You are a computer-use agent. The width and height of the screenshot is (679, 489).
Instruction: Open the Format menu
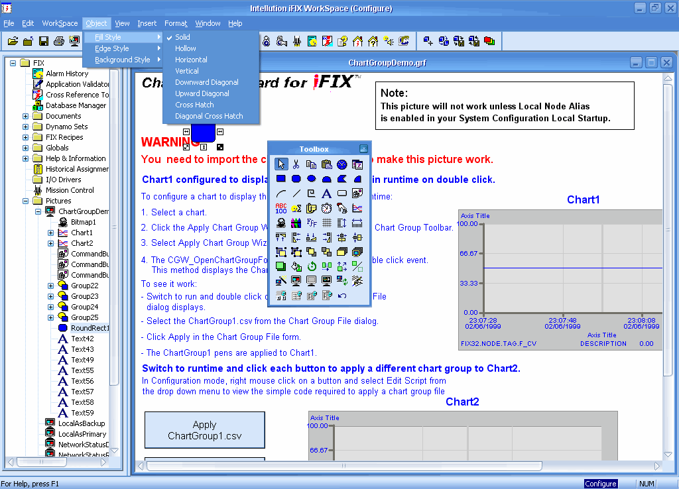coord(175,23)
